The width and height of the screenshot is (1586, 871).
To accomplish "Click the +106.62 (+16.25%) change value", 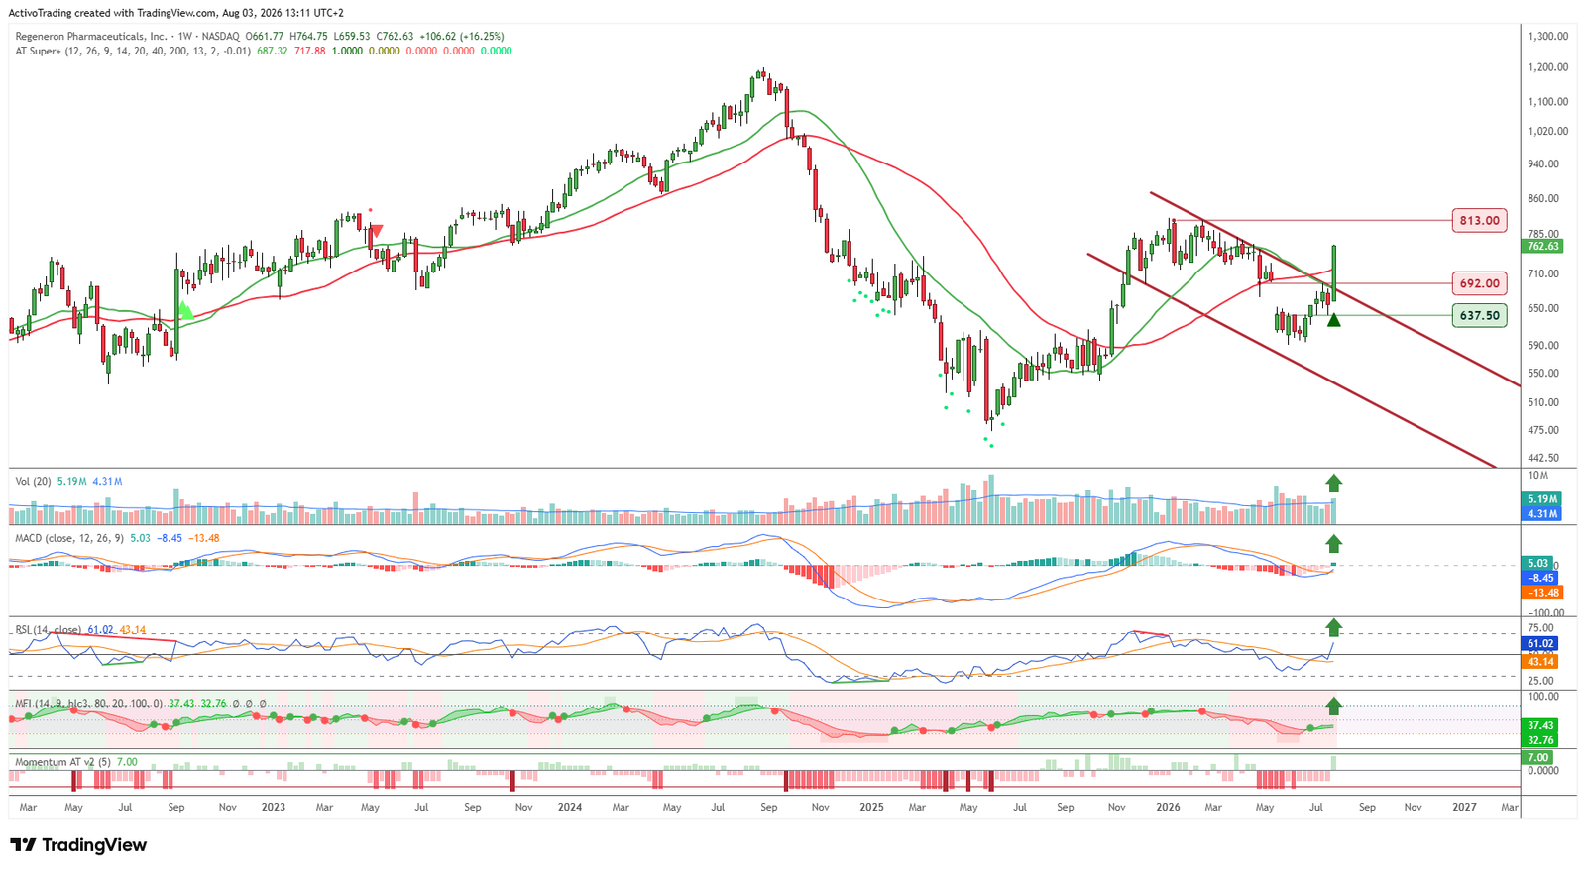I will point(460,37).
